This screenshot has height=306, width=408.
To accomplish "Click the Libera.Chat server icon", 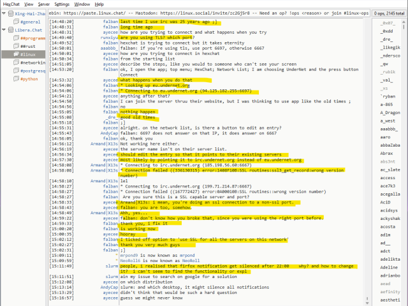I will point(11,30).
